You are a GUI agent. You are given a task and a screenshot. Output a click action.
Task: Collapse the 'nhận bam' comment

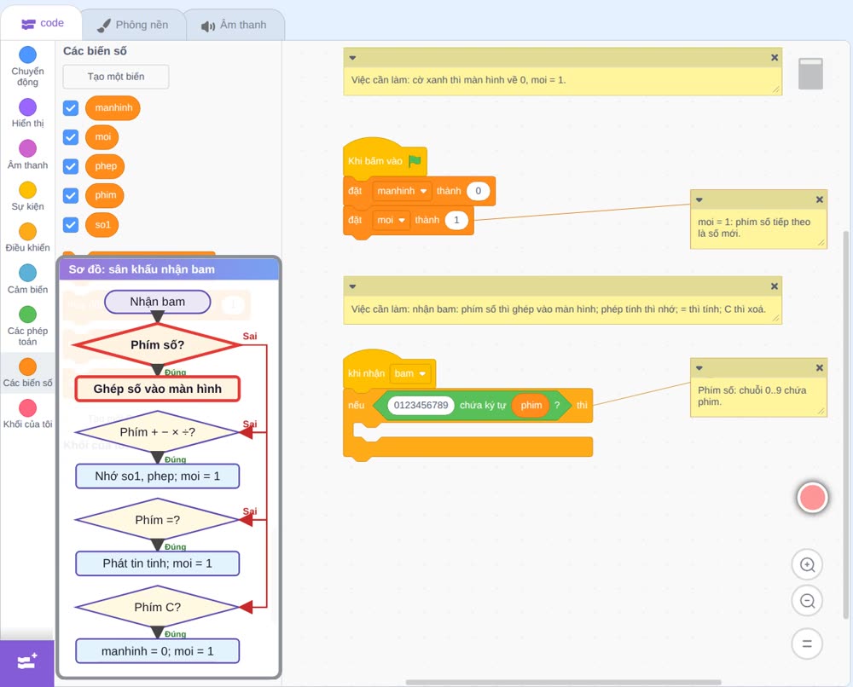point(352,286)
